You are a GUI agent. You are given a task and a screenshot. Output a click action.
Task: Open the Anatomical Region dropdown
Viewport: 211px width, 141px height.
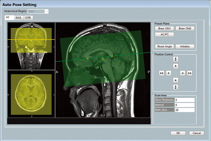click(x=47, y=11)
